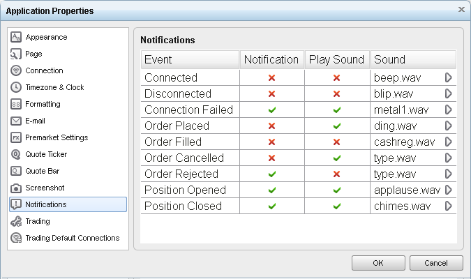
Task: Toggle Notification for Order Rejected
Action: pyautogui.click(x=271, y=174)
